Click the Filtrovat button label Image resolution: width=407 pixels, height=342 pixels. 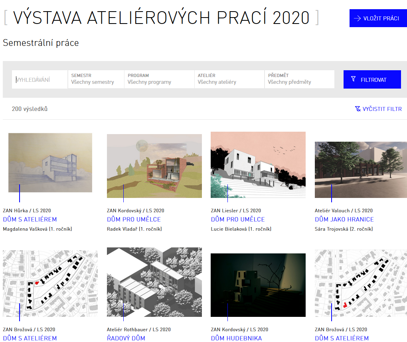click(373, 80)
